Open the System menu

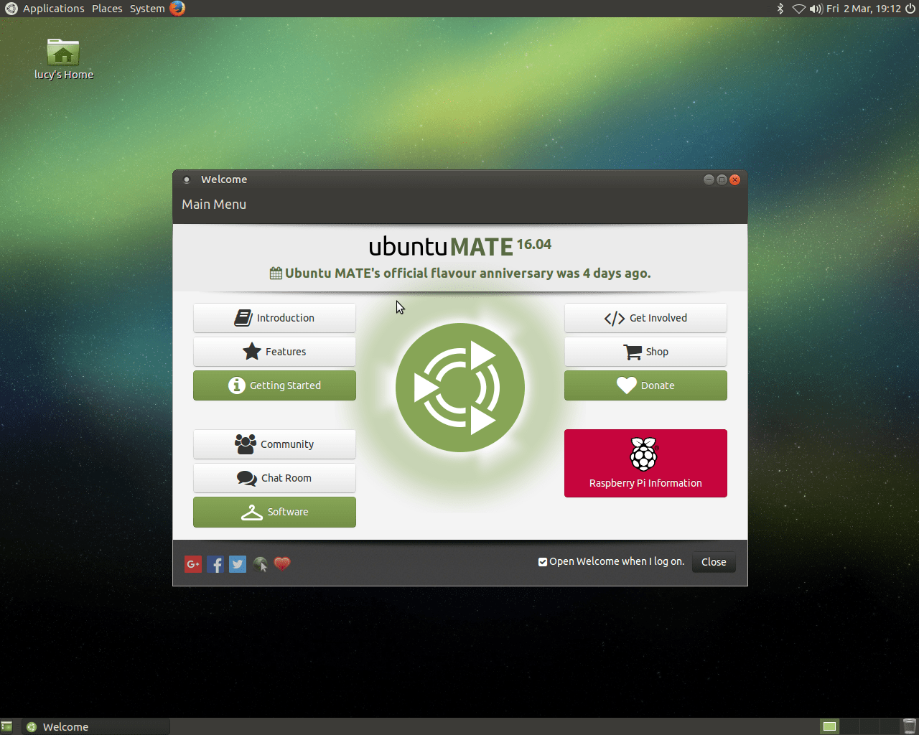coord(147,9)
